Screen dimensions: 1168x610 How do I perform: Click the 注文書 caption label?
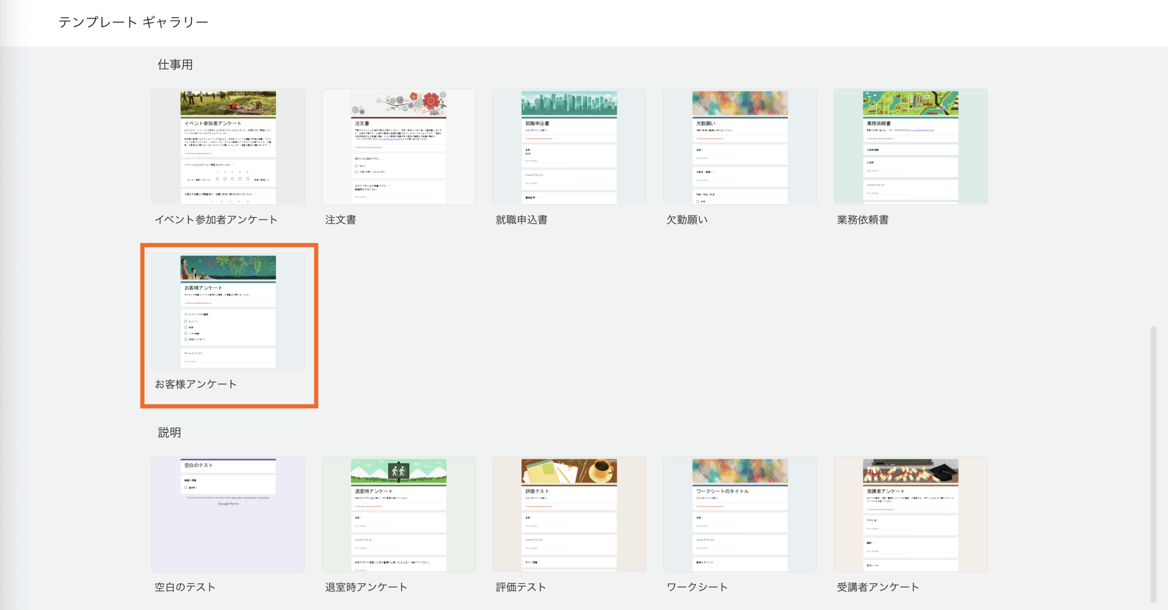coord(340,220)
